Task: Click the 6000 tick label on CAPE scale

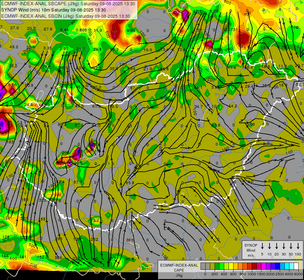Action: tap(298, 274)
